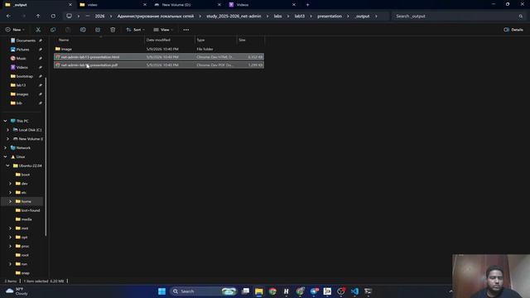Collapse the Linux tree node
Screen dimensions: 530x298
pyautogui.click(x=6, y=156)
